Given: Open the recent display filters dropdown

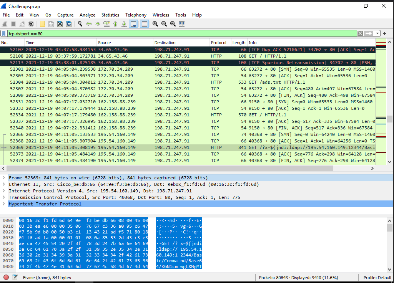Looking at the screenshot, I should [377, 34].
